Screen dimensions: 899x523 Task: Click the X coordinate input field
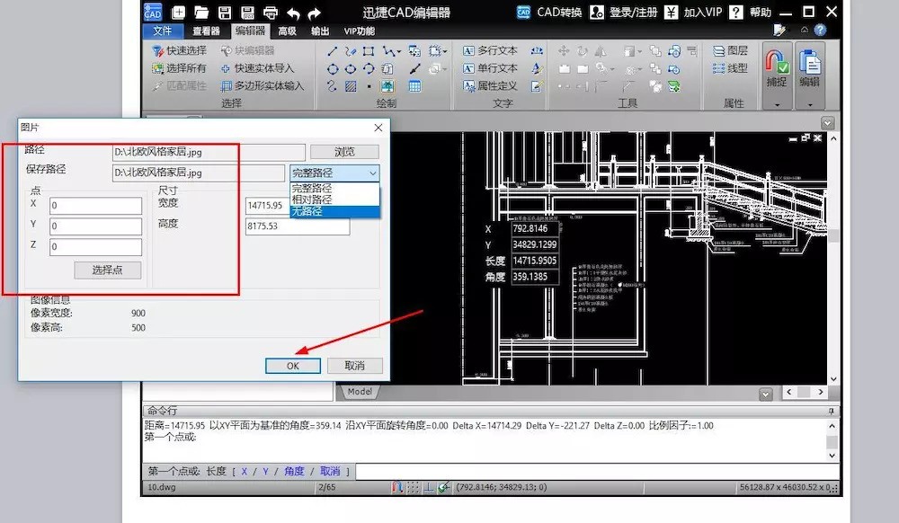click(x=96, y=206)
